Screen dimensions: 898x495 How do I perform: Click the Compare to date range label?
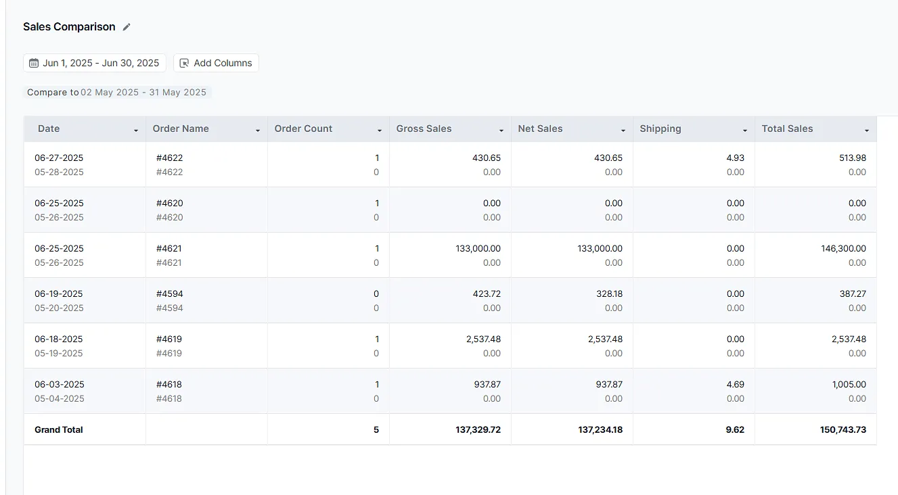[x=117, y=92]
